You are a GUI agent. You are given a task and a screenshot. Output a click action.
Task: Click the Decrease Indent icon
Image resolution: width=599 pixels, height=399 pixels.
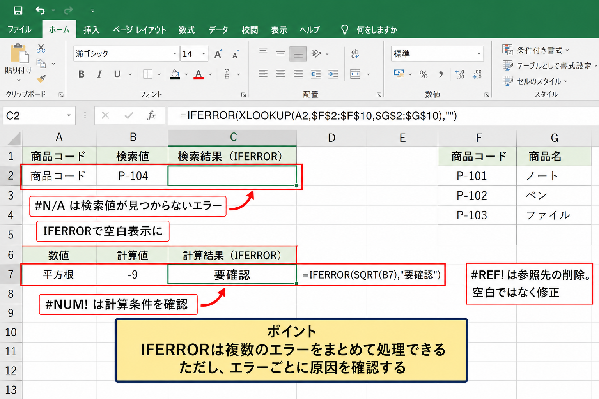315,74
